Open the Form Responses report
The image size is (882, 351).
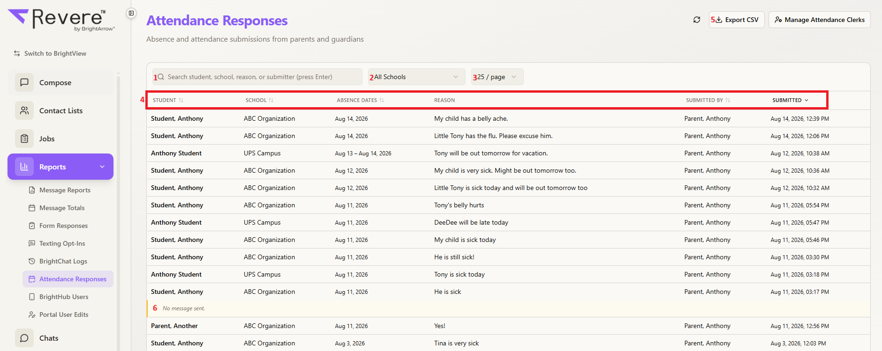[x=68, y=226]
